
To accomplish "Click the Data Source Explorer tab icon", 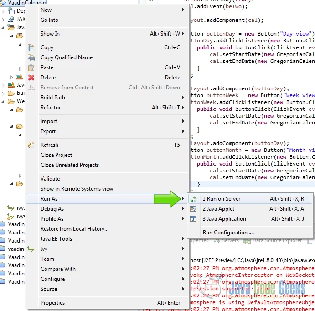I will [x=247, y=241].
